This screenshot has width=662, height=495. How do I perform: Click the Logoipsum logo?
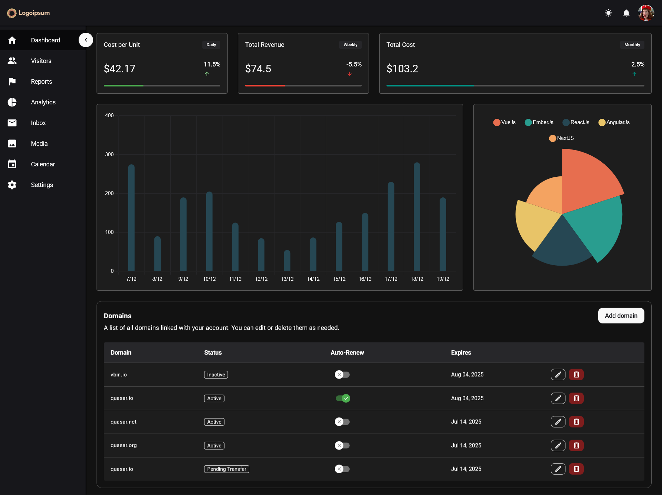point(28,13)
